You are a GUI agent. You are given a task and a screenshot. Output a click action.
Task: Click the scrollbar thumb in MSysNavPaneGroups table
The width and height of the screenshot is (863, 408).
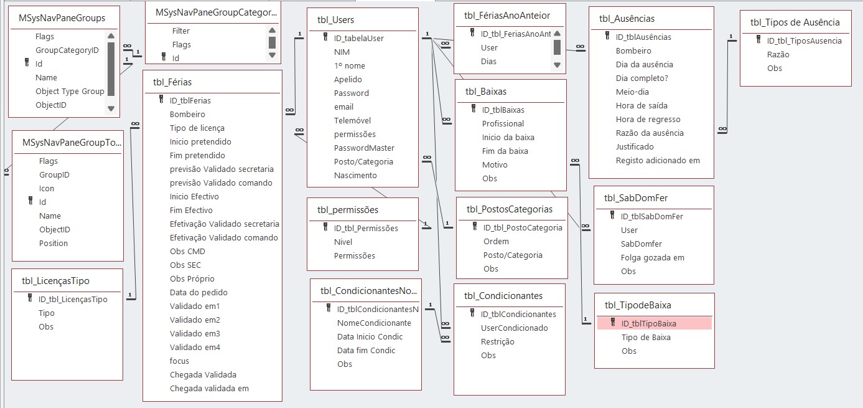pos(111,69)
